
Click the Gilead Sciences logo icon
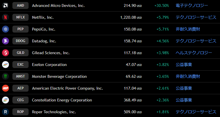[5, 53]
